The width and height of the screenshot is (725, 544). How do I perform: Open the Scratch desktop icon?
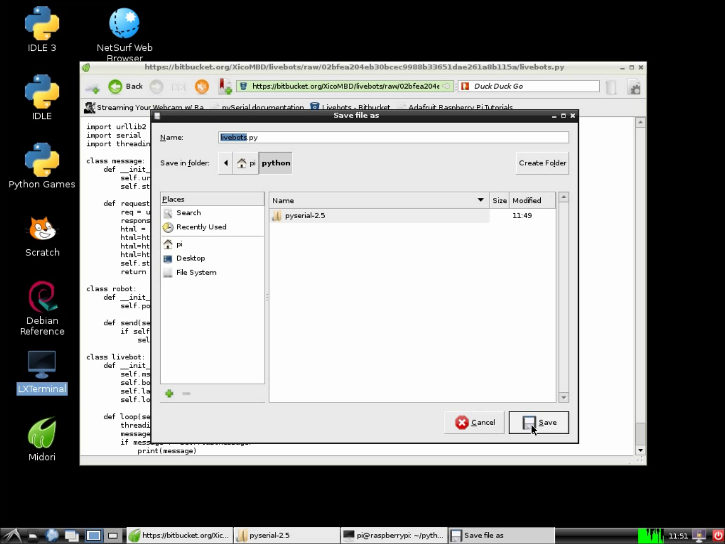click(42, 237)
